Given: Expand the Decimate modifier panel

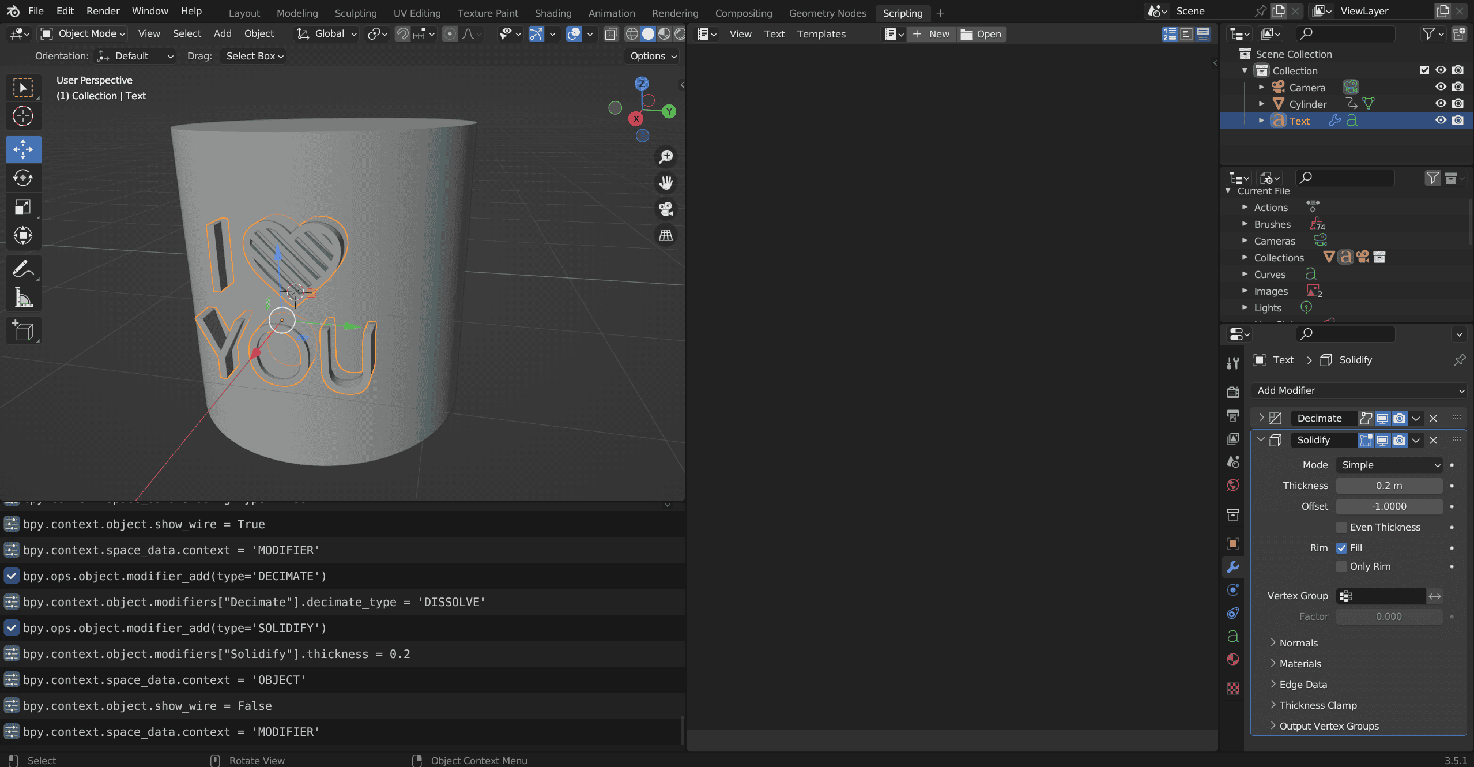Looking at the screenshot, I should click(1261, 418).
